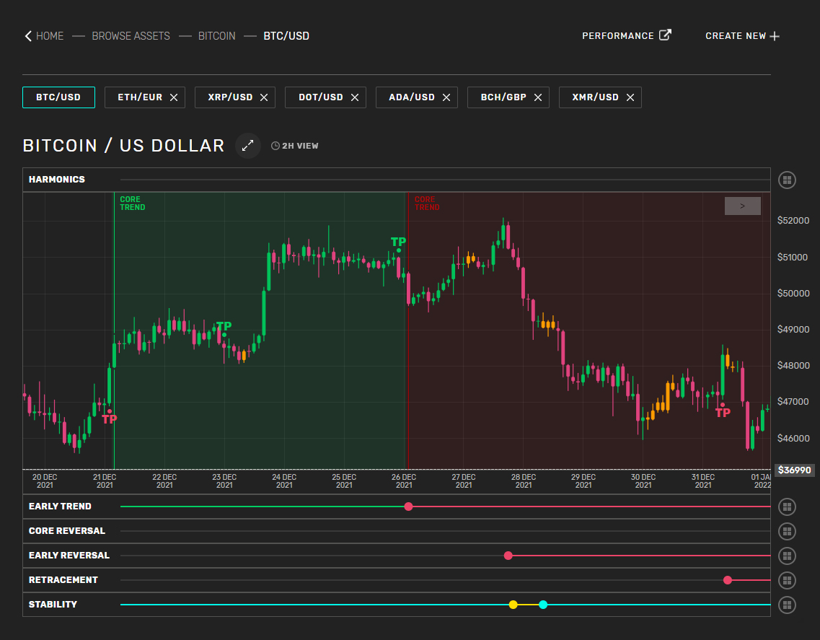
Task: Expand chart to fullscreen with arrows icon
Action: tap(248, 146)
